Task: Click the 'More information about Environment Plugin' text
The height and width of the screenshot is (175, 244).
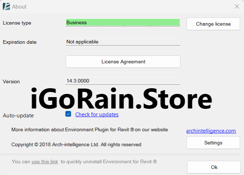Action: tap(90, 130)
